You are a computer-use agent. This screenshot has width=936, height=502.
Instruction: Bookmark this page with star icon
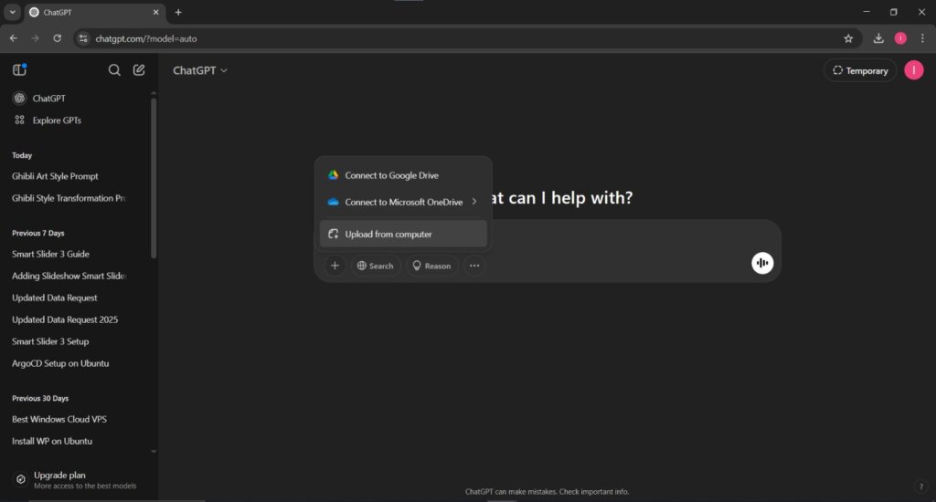(848, 38)
